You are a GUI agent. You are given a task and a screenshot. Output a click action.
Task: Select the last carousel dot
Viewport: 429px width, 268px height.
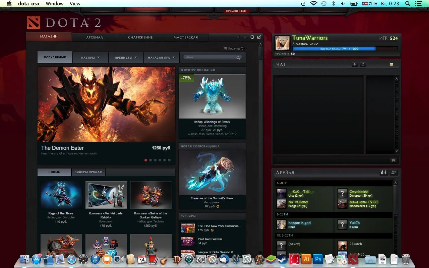click(169, 160)
